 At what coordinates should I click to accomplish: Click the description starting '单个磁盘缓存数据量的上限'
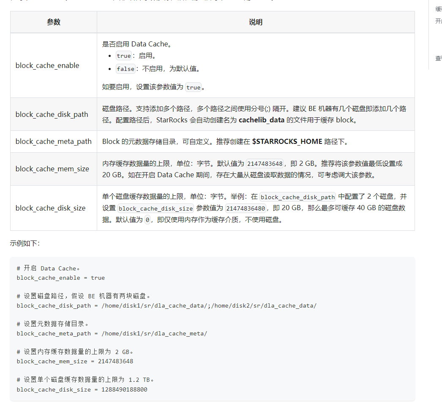pos(254,208)
